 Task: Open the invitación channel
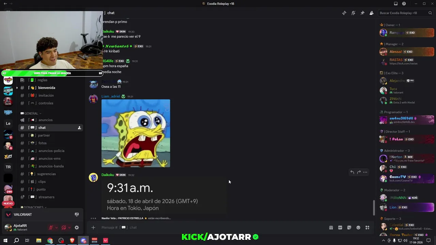50,96
